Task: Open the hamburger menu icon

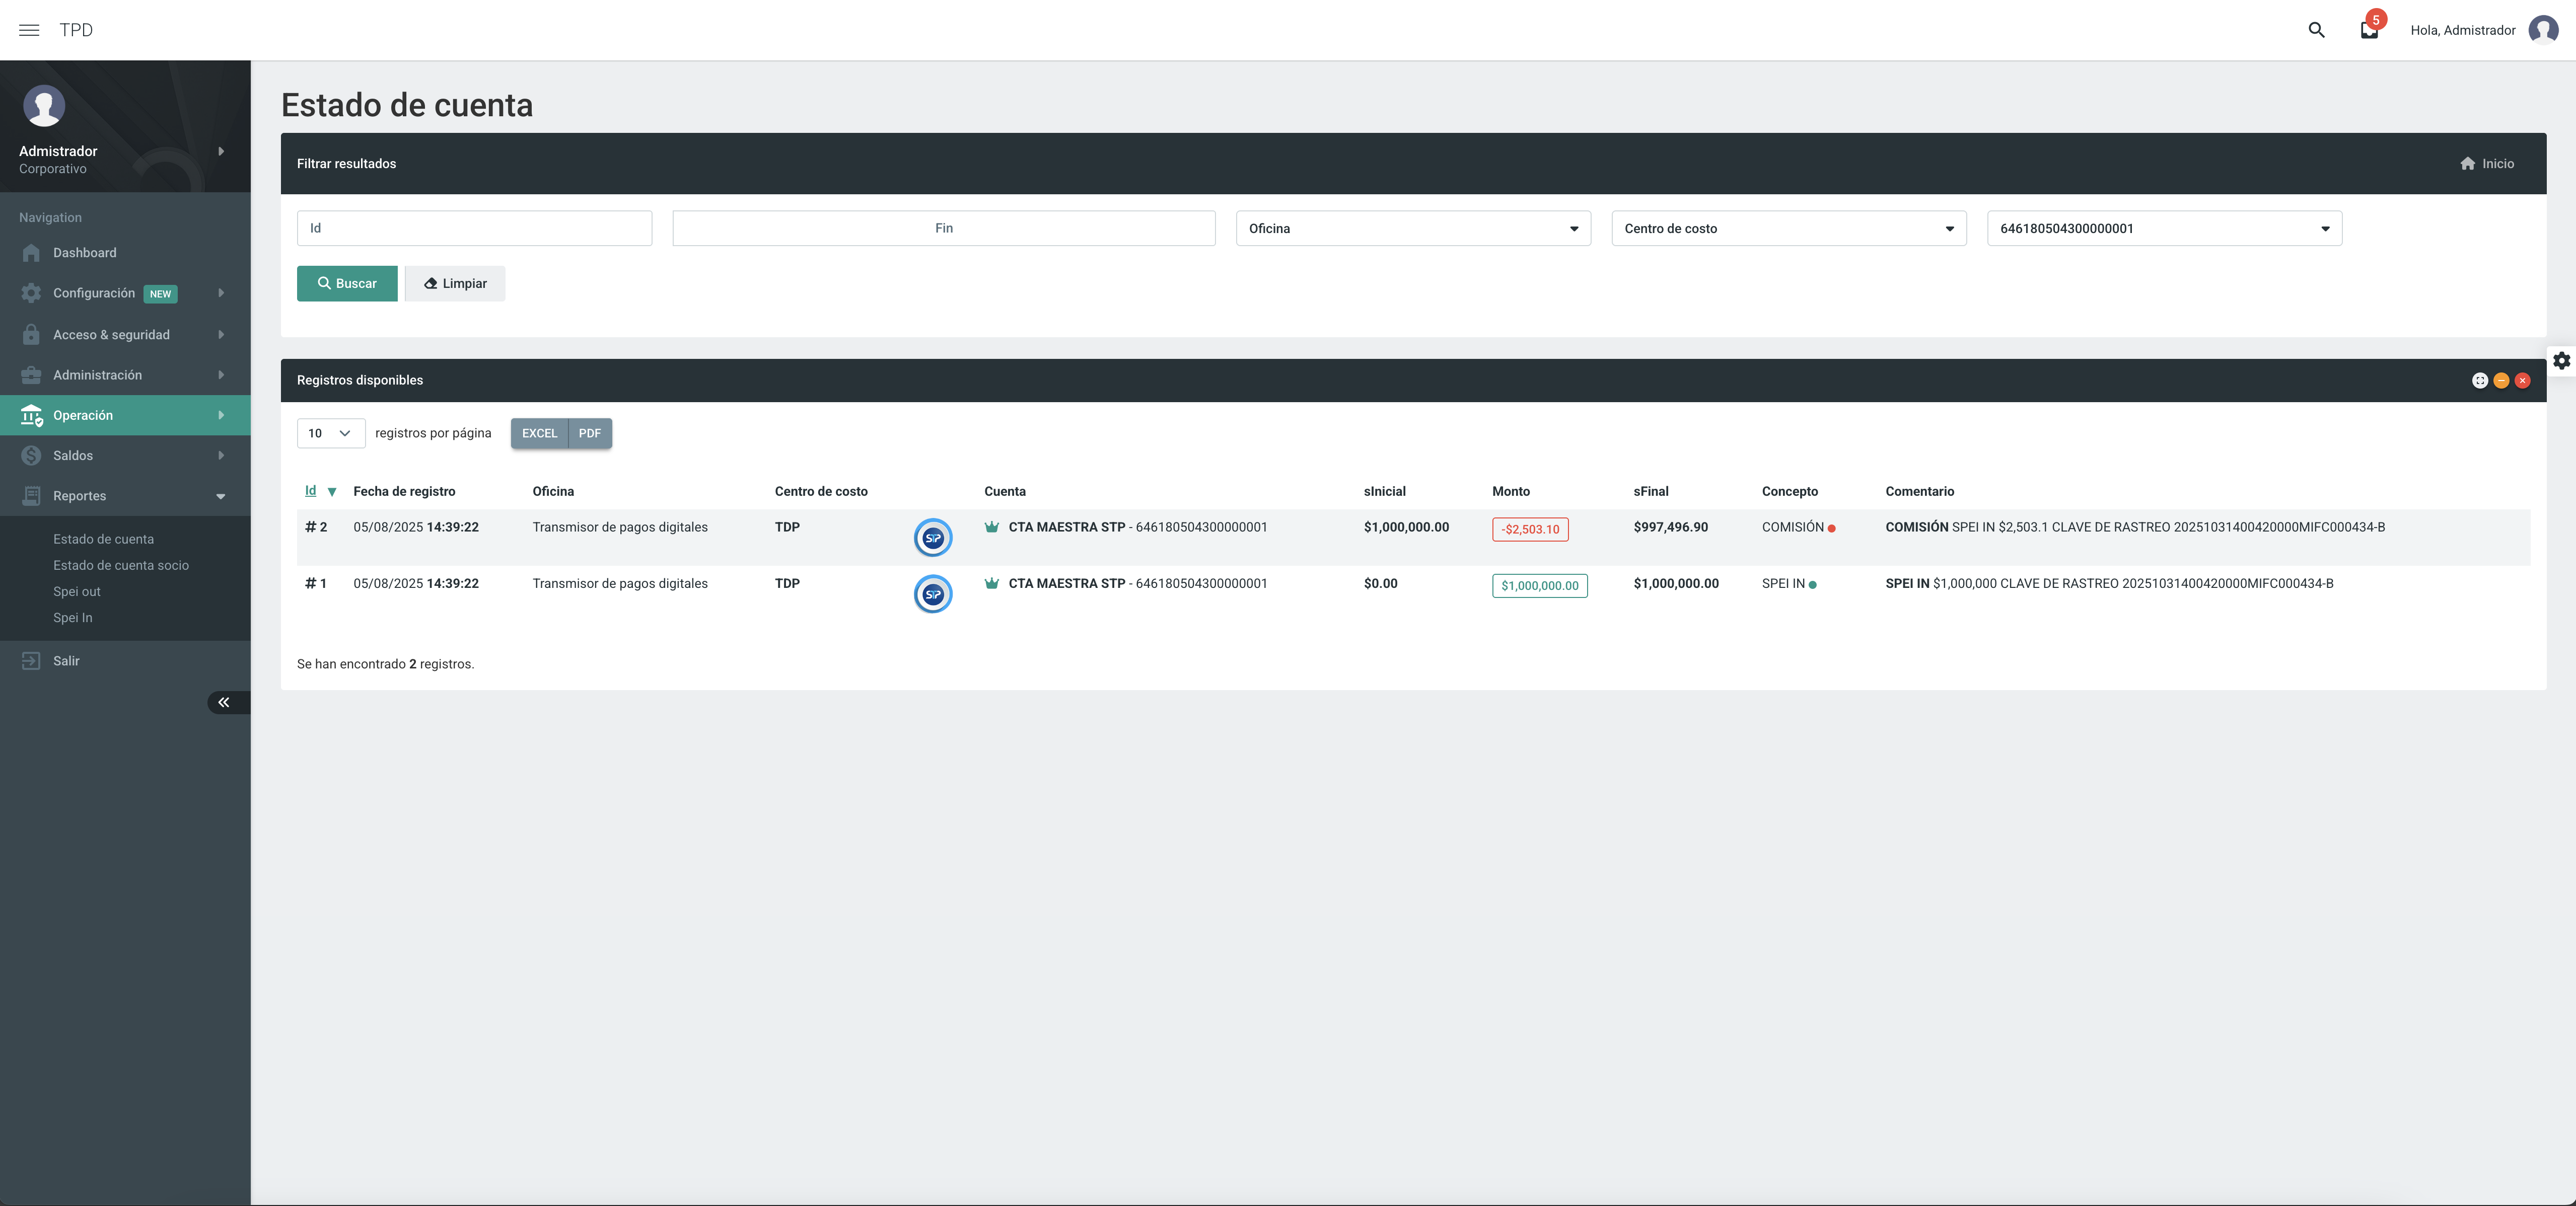Action: point(29,30)
